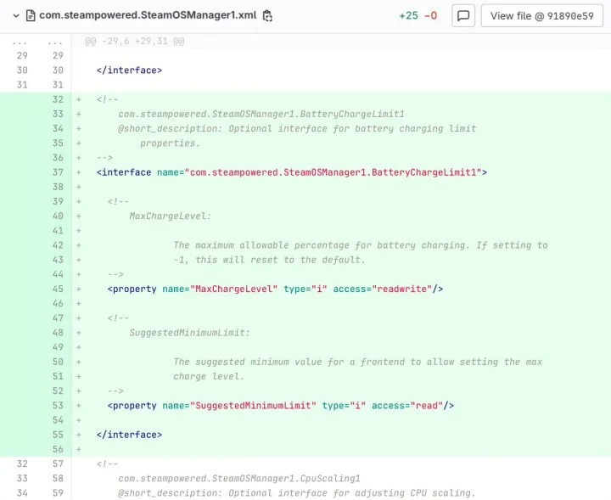Click the XML file type icon

[x=30, y=15]
